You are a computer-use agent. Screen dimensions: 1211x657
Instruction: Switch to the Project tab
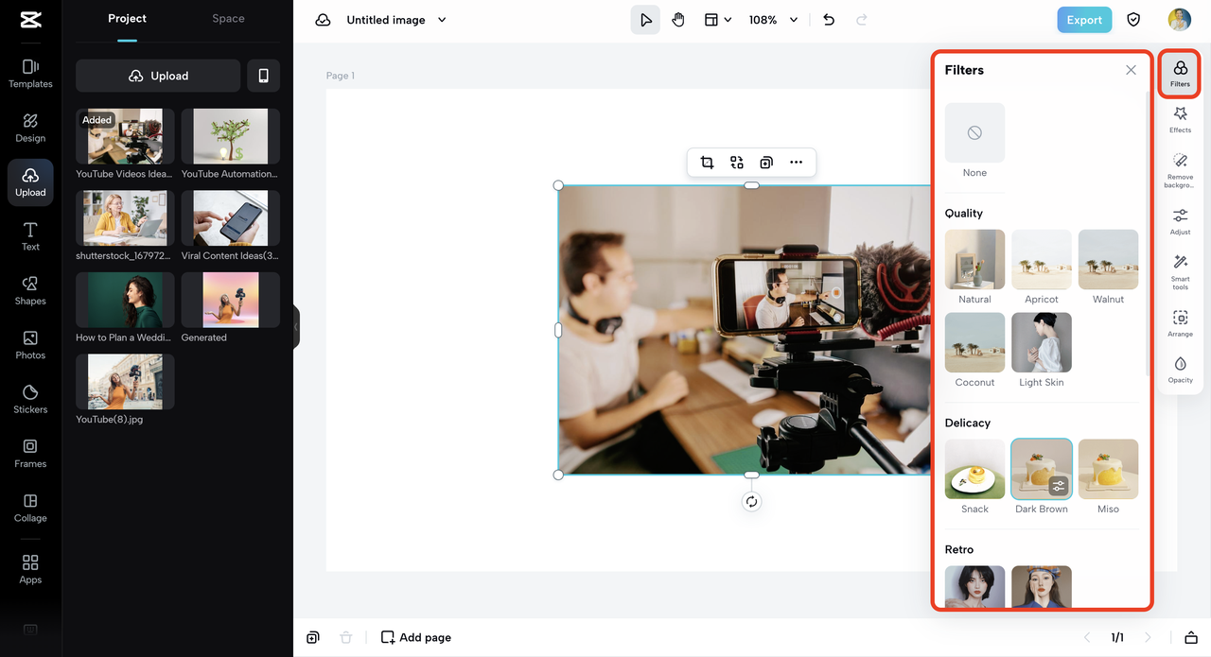tap(127, 19)
